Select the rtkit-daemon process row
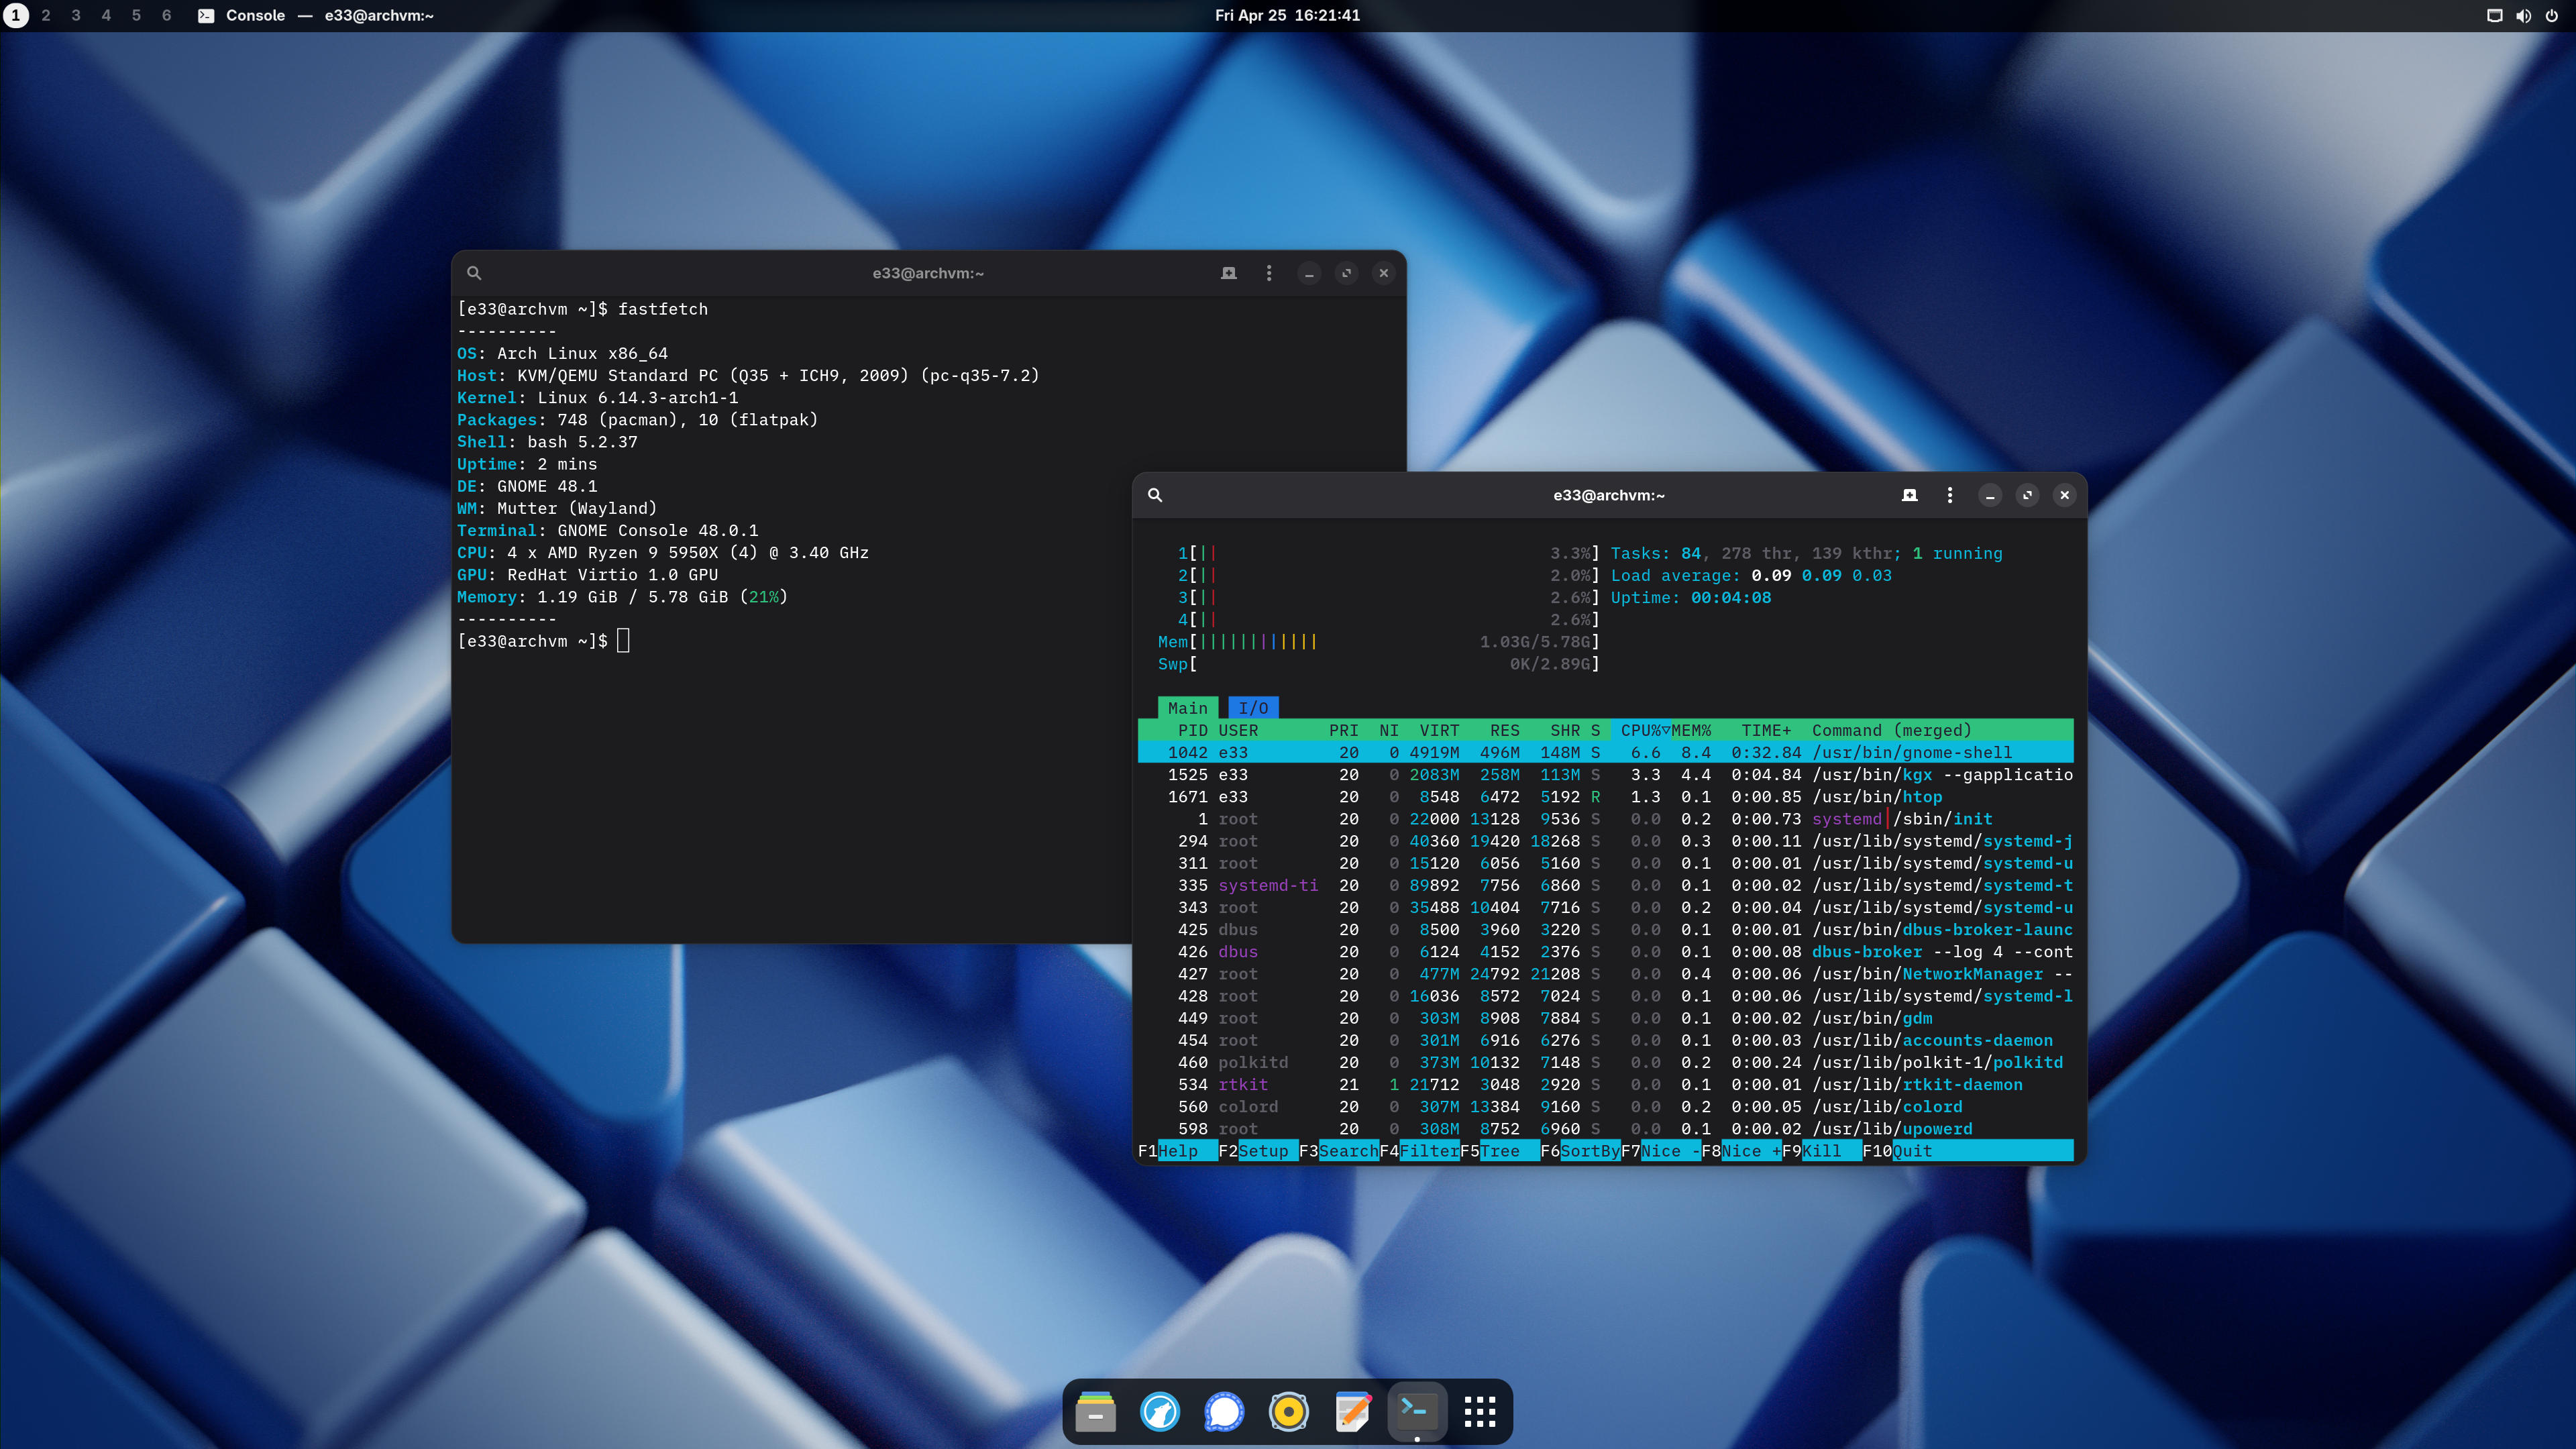The image size is (2576, 1449). pyautogui.click(x=1606, y=1084)
